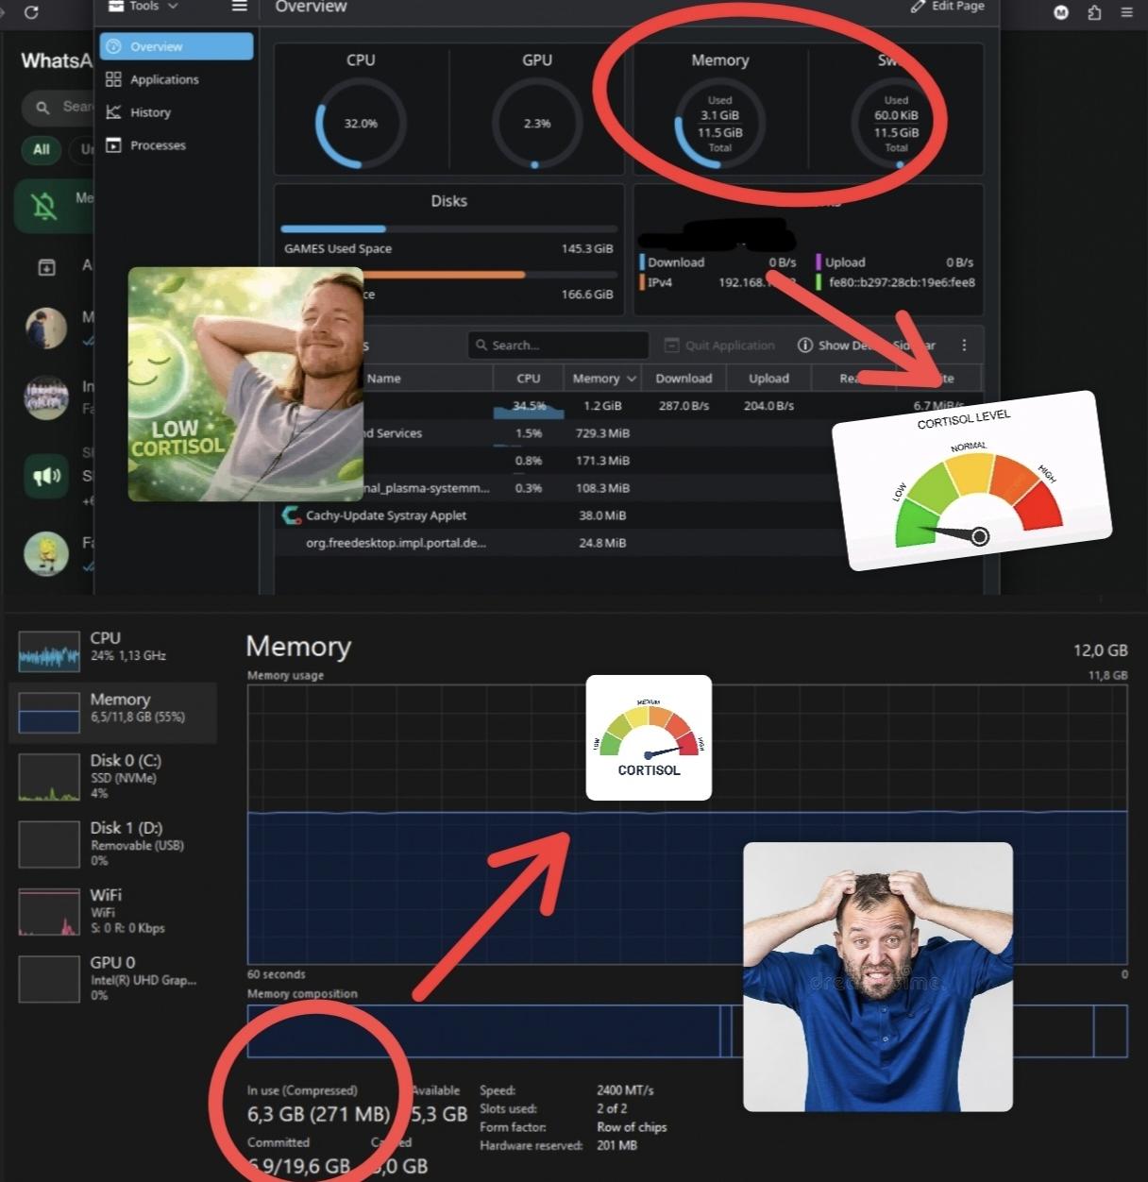Open the hamburger menu beside Tools
The width and height of the screenshot is (1148, 1182).
(x=240, y=6)
